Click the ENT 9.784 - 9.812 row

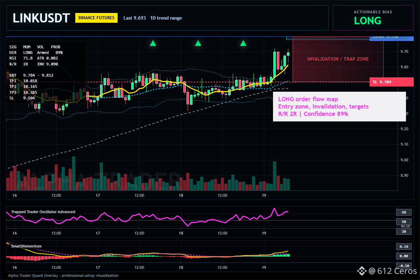[31, 75]
